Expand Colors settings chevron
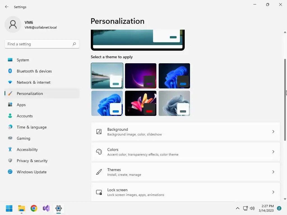The height and width of the screenshot is (215, 287). (x=273, y=152)
